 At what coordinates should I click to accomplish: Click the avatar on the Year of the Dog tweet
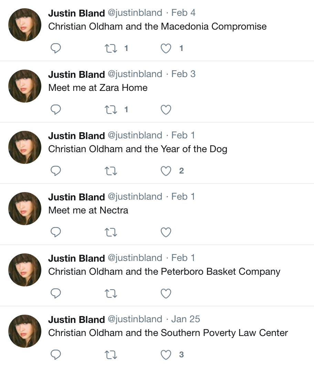coord(25,147)
